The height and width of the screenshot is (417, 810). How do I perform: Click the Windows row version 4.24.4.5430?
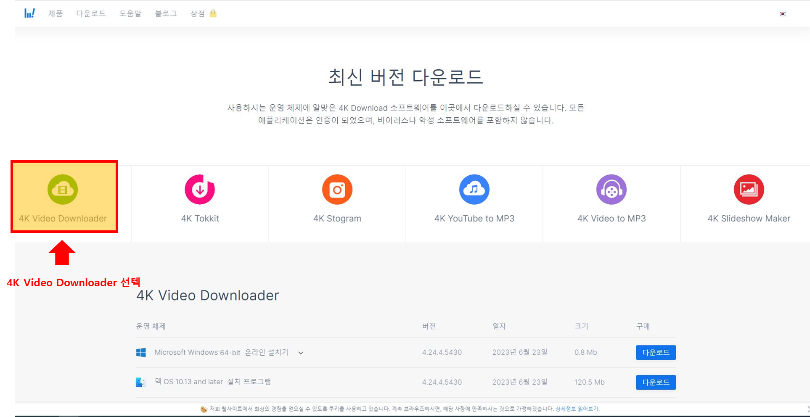442,352
